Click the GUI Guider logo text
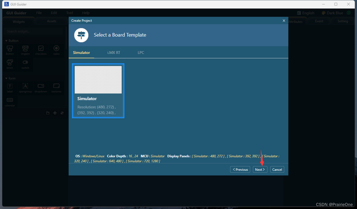Viewport: 357px width, 209px height. (16, 13)
